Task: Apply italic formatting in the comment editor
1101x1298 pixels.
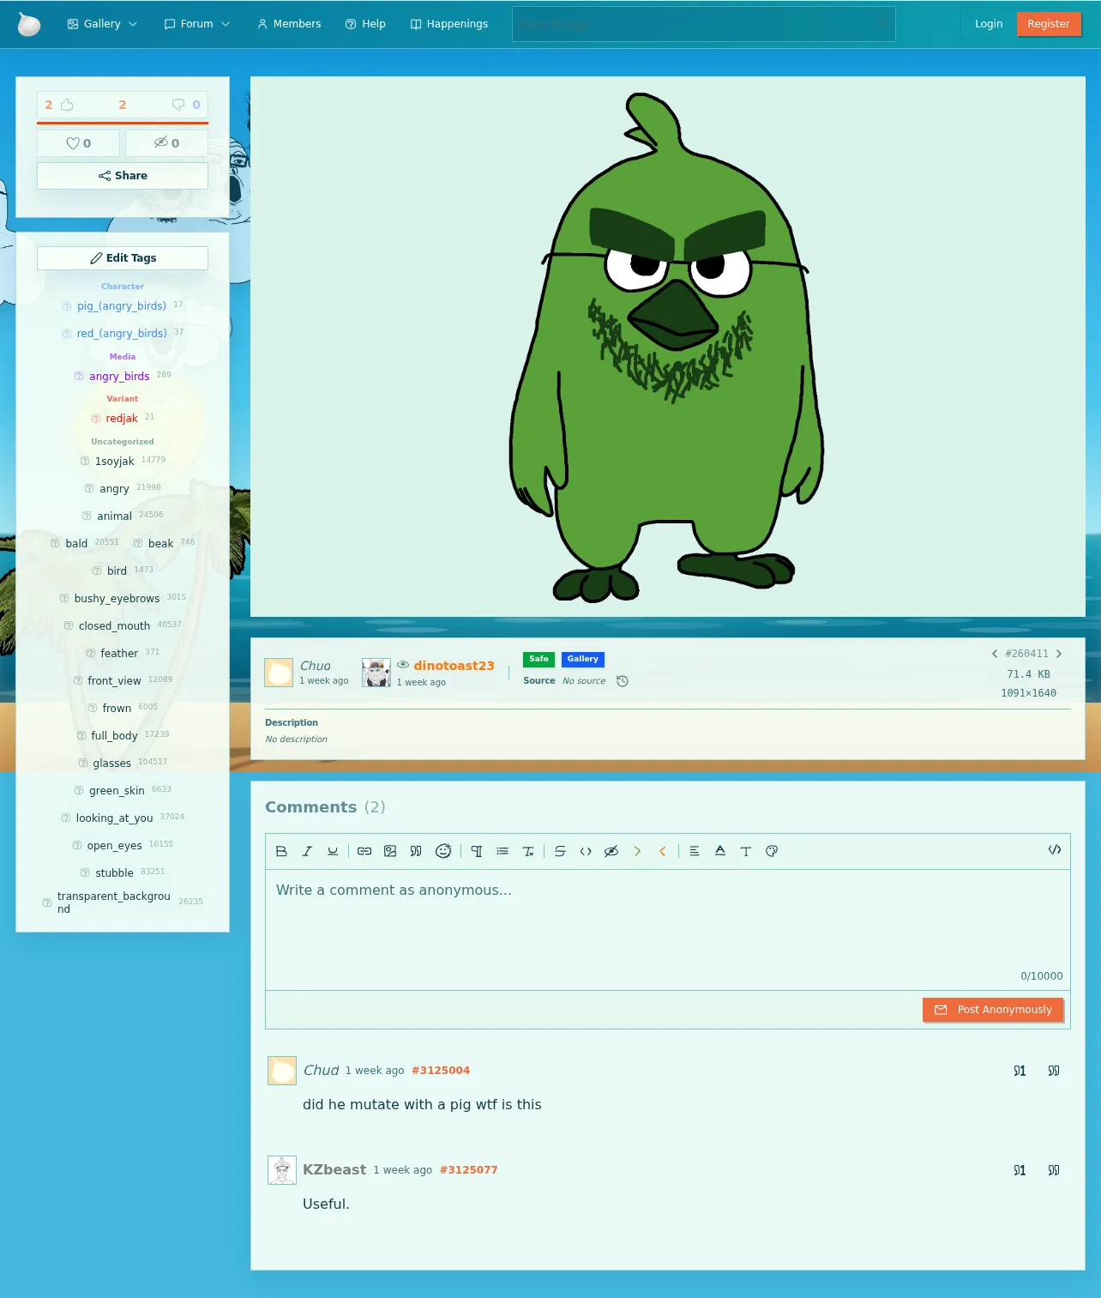Action: pyautogui.click(x=307, y=851)
